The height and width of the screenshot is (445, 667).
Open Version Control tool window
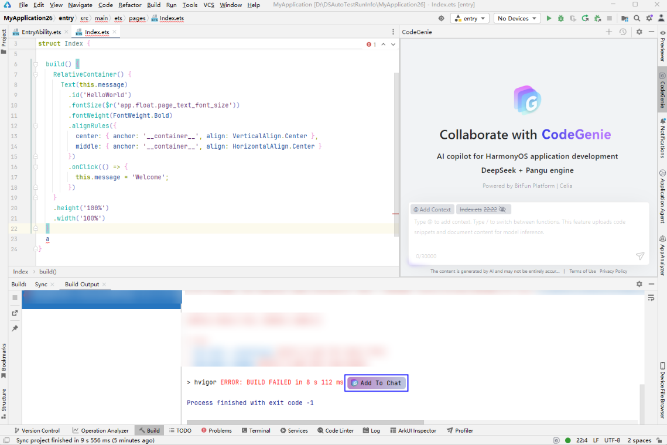pyautogui.click(x=37, y=430)
